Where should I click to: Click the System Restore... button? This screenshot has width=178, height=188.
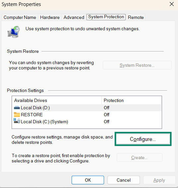(x=137, y=65)
